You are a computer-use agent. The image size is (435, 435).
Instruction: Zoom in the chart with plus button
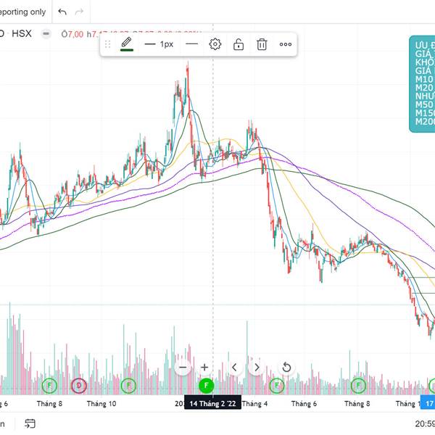coord(204,368)
